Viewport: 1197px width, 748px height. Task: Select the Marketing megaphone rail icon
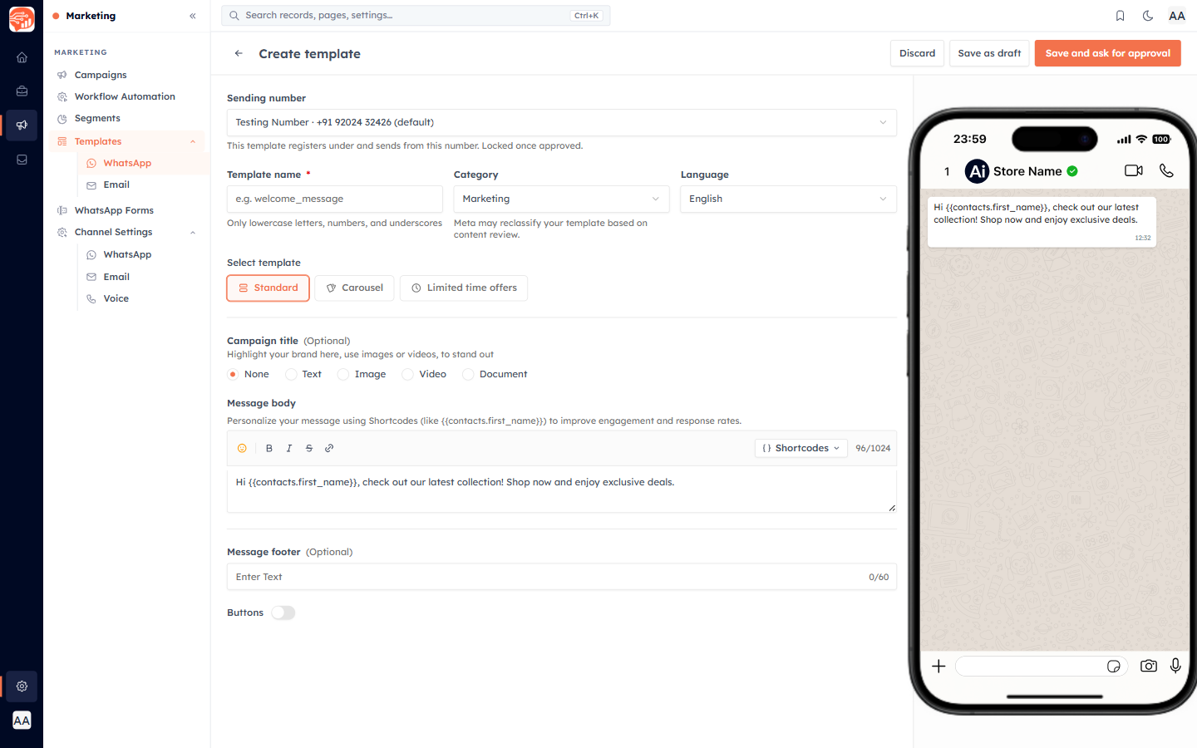(x=22, y=125)
